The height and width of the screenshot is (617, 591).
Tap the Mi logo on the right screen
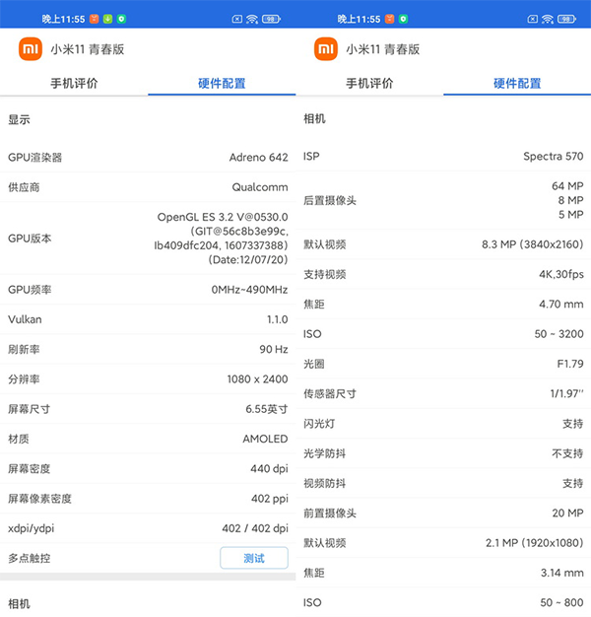pyautogui.click(x=325, y=49)
